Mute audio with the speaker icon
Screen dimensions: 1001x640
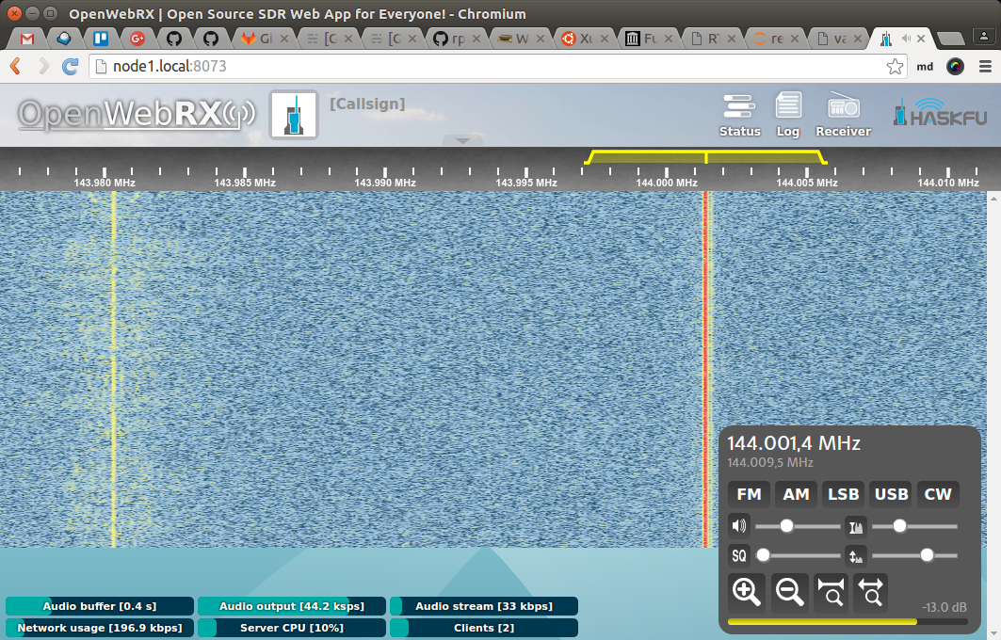click(x=739, y=525)
